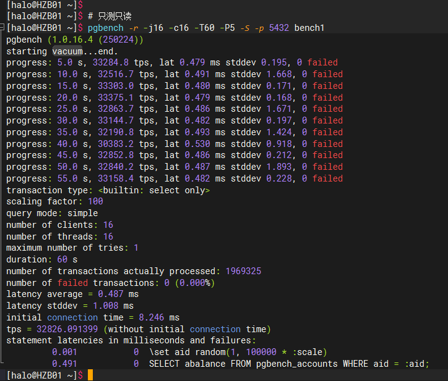Viewport: 448px width, 381px height.
Task: Click the stddev value '0.918'
Action: 279,144
